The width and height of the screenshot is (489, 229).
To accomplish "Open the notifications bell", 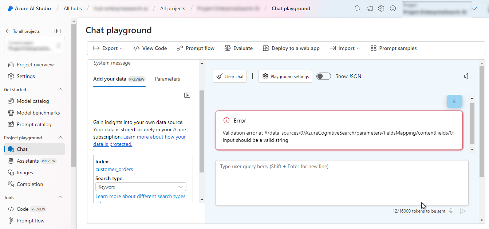I will (357, 8).
